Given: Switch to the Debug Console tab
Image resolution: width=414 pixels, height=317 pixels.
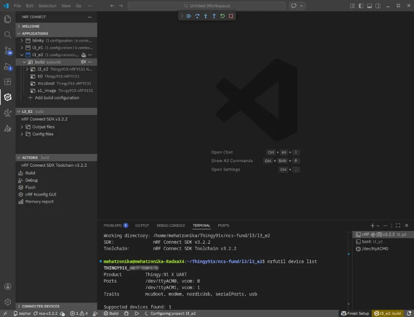Looking at the screenshot, I should click(171, 226).
